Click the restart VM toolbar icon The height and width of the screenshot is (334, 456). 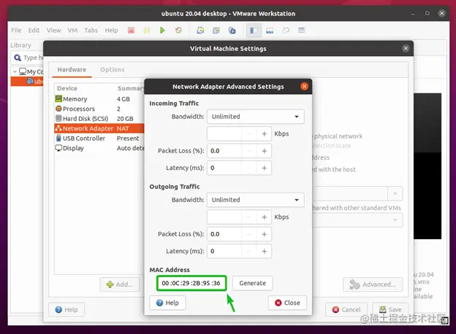[x=178, y=31]
